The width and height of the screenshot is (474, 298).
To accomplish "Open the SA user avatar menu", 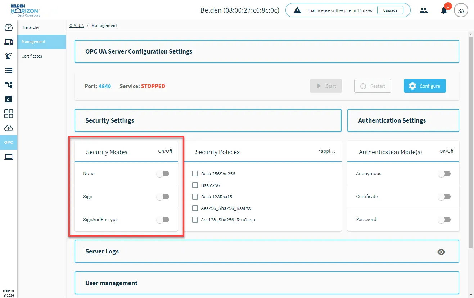I will point(461,10).
